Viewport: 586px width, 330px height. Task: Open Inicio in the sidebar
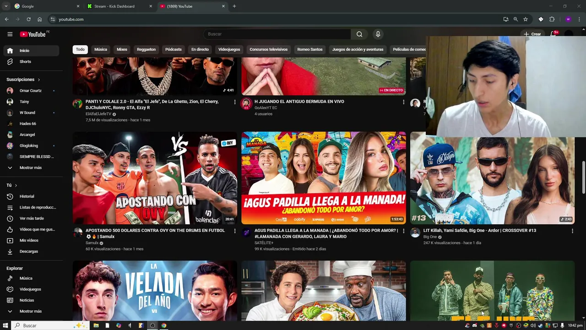pos(30,50)
